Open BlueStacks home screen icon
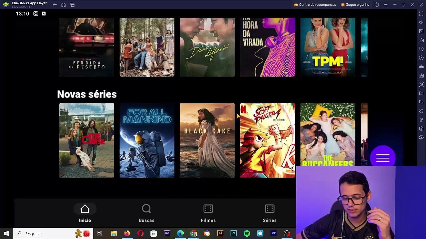 [64, 5]
